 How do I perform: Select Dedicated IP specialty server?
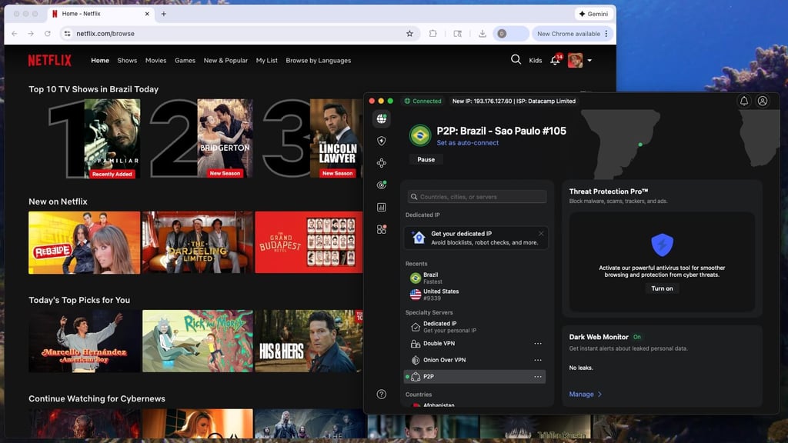coord(474,327)
